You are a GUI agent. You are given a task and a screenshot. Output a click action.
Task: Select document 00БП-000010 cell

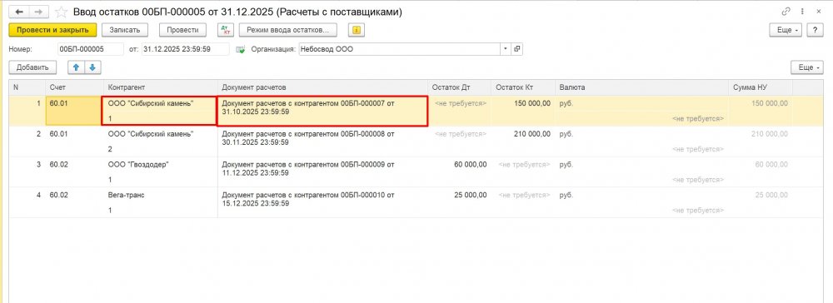pos(323,202)
